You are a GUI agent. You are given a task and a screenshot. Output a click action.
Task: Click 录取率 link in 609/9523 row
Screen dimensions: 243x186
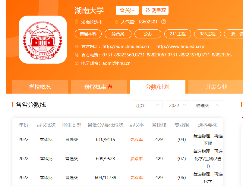pyautogui.click(x=136, y=159)
